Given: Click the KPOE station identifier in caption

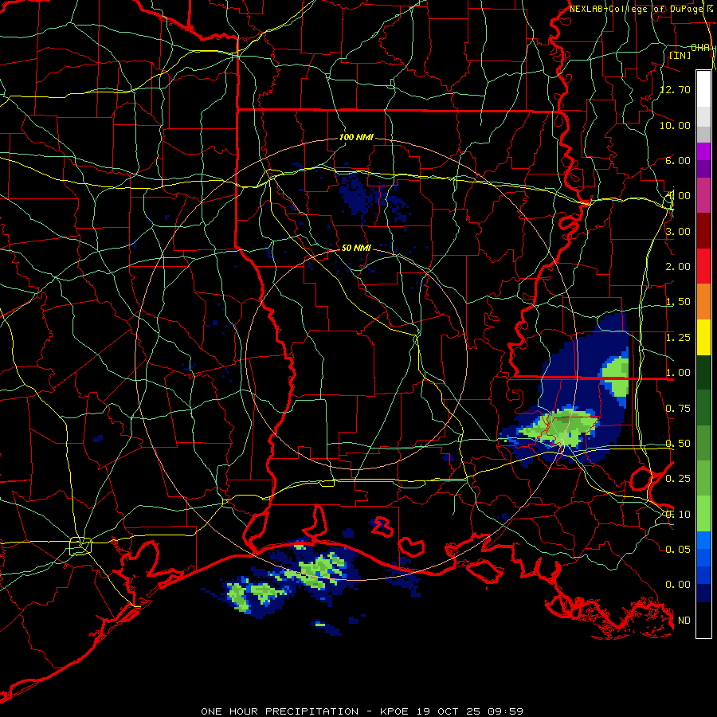Looking at the screenshot, I should (x=395, y=711).
